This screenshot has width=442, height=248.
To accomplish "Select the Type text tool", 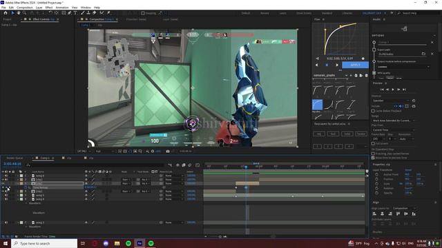I will [x=75, y=13].
